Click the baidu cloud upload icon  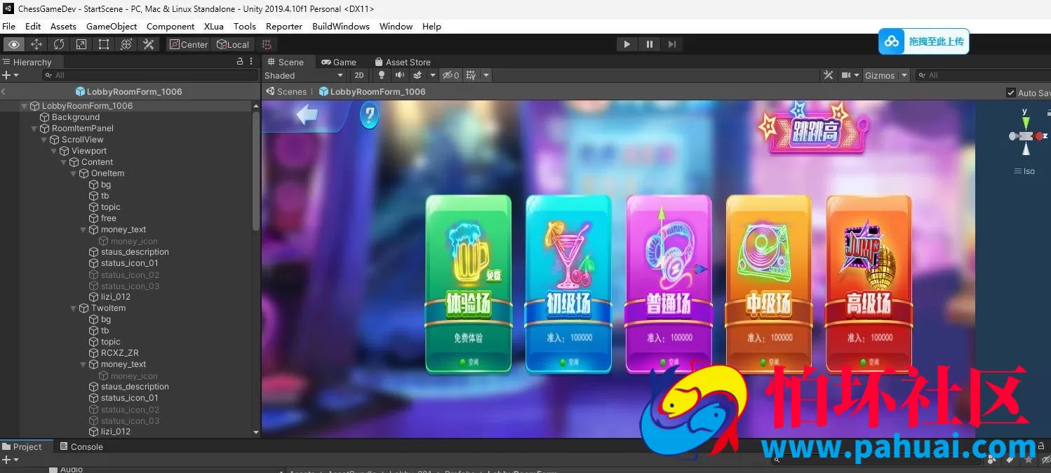click(892, 41)
